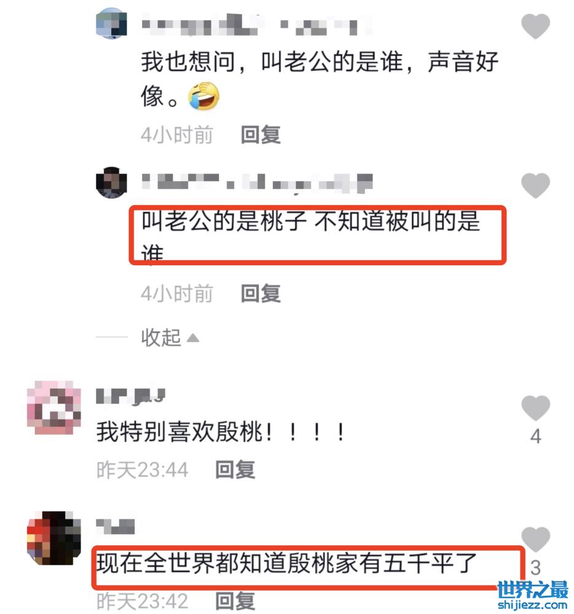This screenshot has width=574, height=614.
Task: Click the like count 4
Action: pyautogui.click(x=536, y=436)
